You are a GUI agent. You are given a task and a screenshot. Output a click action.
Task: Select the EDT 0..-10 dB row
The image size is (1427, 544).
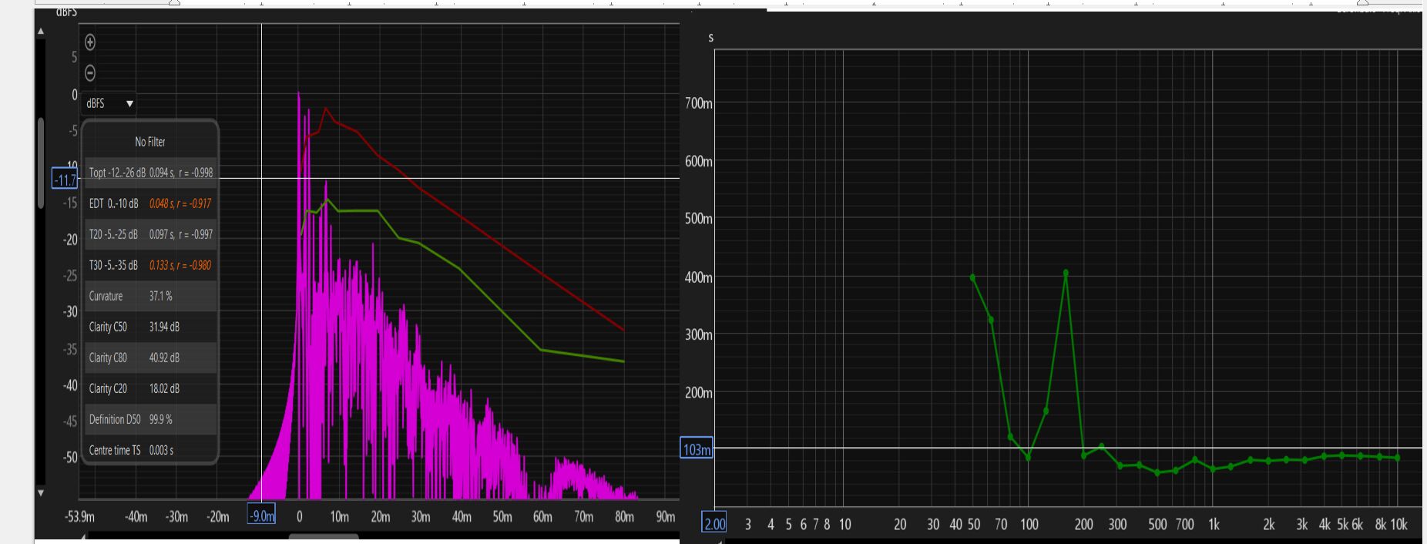pyautogui.click(x=150, y=203)
